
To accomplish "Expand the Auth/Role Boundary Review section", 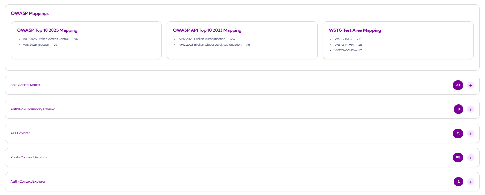I will tap(32, 109).
